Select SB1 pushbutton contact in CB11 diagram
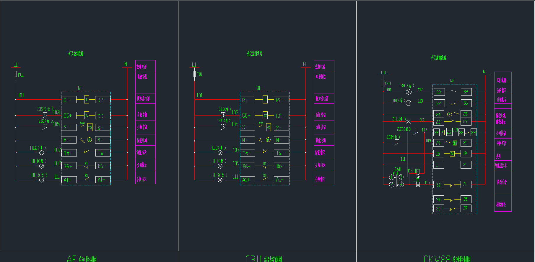 (223, 127)
